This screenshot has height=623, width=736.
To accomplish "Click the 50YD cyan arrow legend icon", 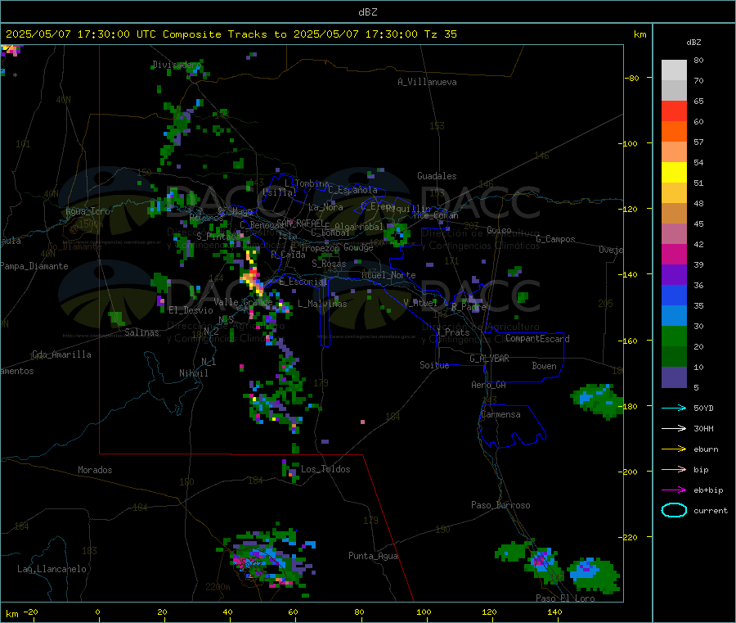I will tap(674, 408).
